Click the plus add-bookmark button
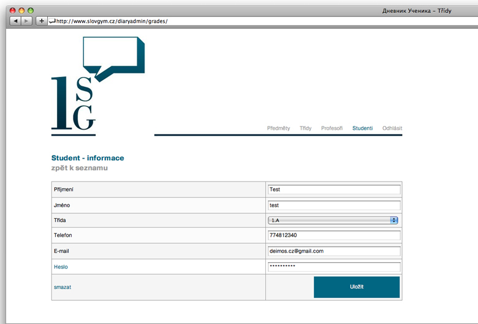This screenshot has height=324, width=478. (42, 21)
